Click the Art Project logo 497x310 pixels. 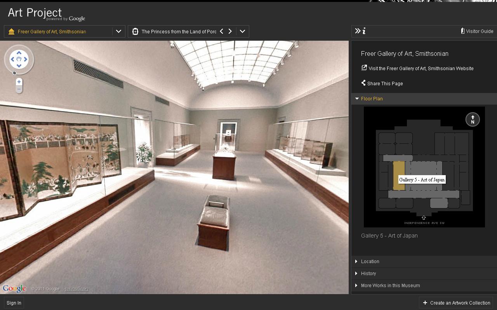pos(46,14)
